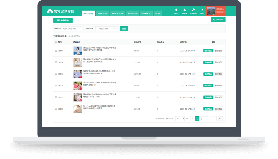The image size is (278, 159).
Task: Click the next page chevron in pagination
Action: pyautogui.click(x=206, y=119)
